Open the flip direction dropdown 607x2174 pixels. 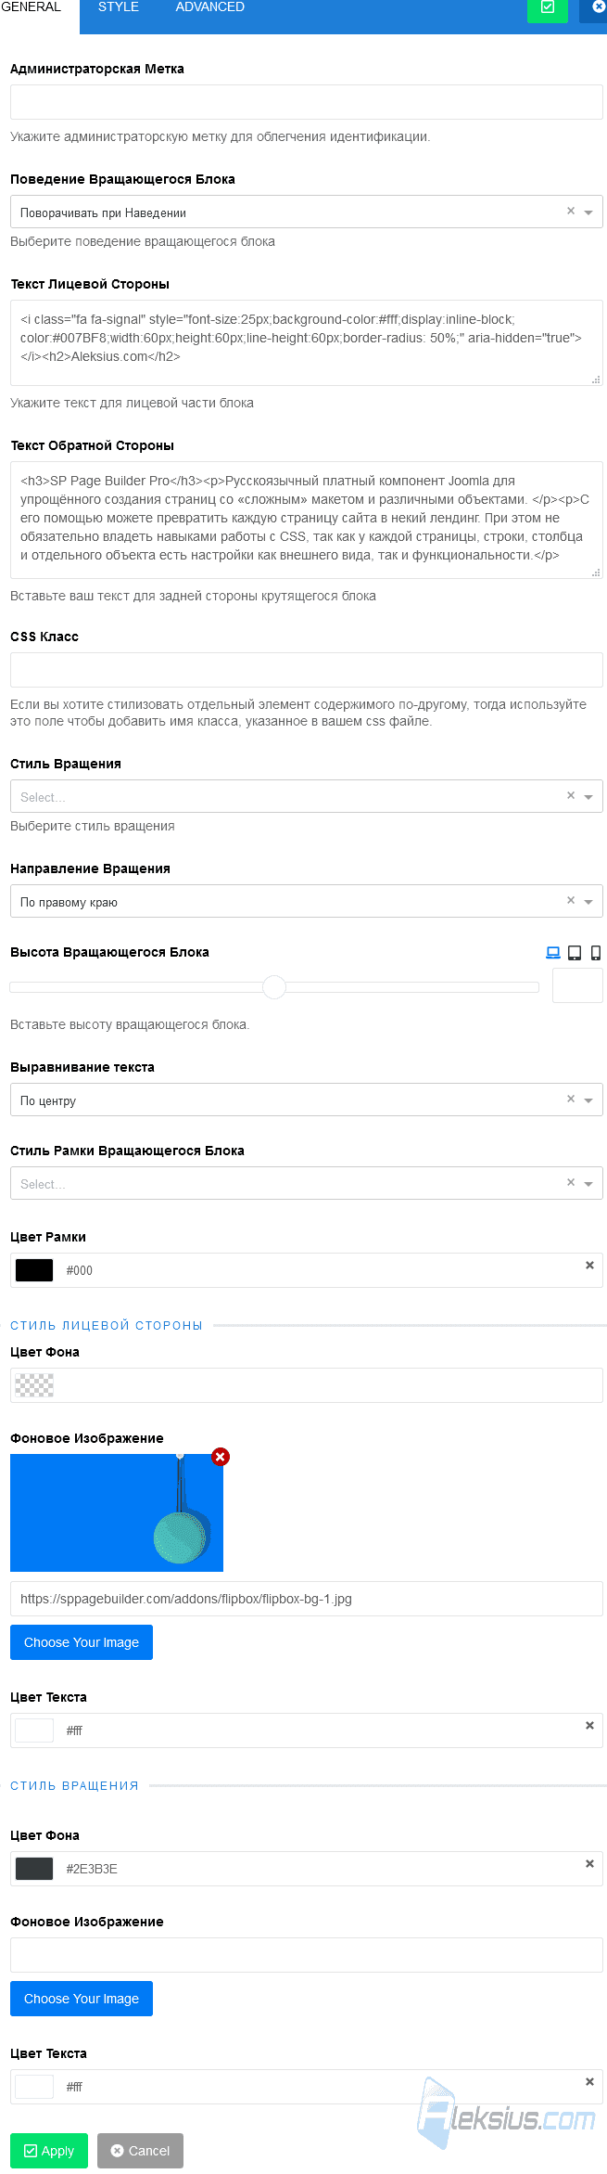306,901
